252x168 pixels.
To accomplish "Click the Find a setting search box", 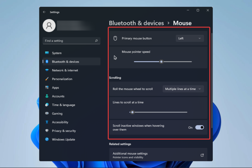I will point(72,41).
